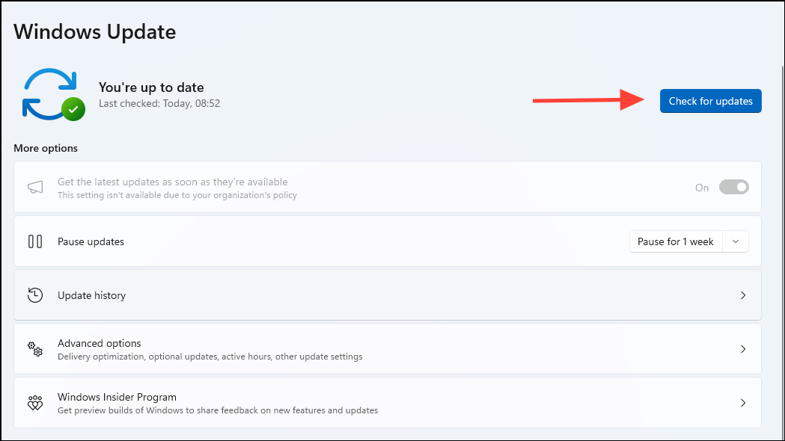Click Pause for 1 week button
This screenshot has width=785, height=441.
tap(675, 241)
